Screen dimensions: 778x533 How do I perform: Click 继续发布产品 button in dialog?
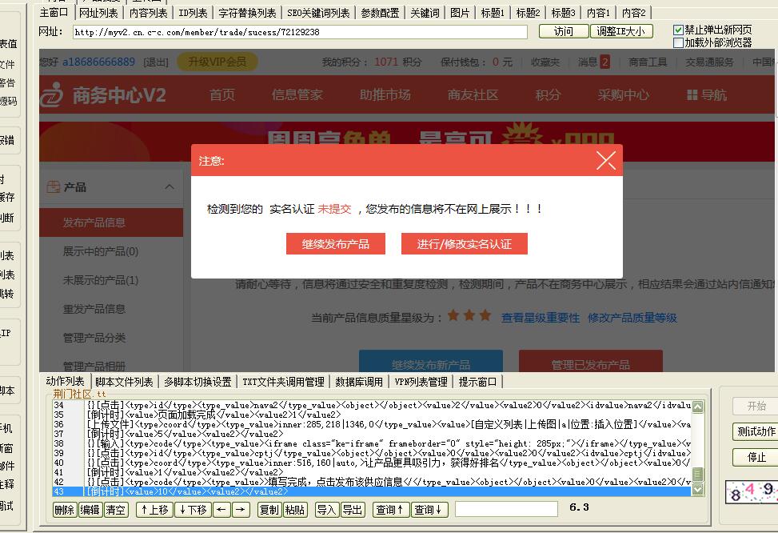click(x=335, y=244)
